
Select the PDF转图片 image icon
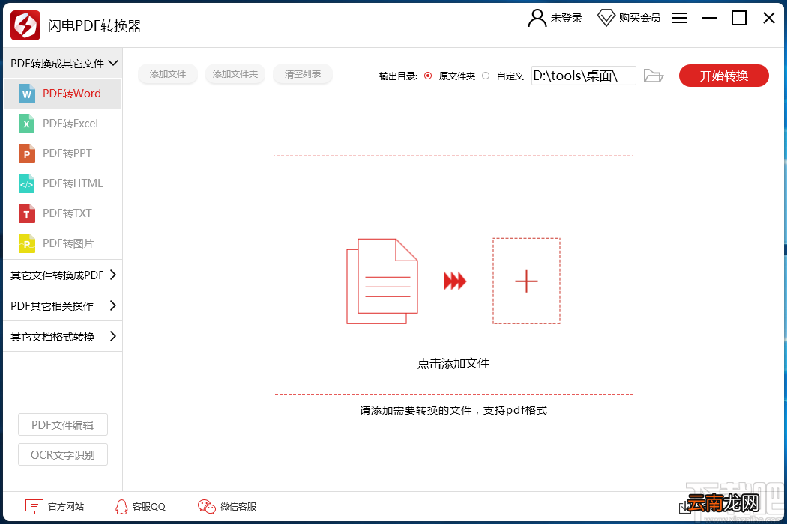pyautogui.click(x=26, y=243)
